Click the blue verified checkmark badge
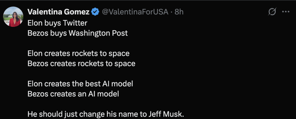Image resolution: width=296 pixels, height=119 pixels. point(95,12)
